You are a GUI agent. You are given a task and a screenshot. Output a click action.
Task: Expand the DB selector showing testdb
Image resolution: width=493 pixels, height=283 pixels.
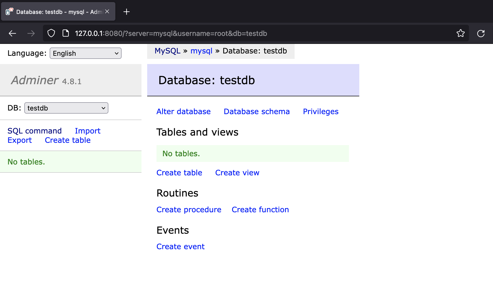click(66, 108)
